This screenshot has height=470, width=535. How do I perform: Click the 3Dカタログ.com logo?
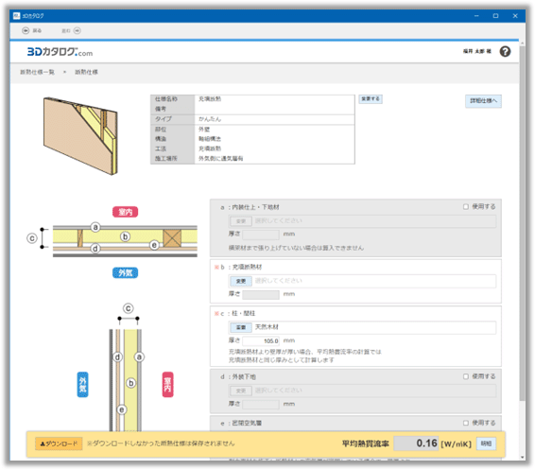coord(60,52)
